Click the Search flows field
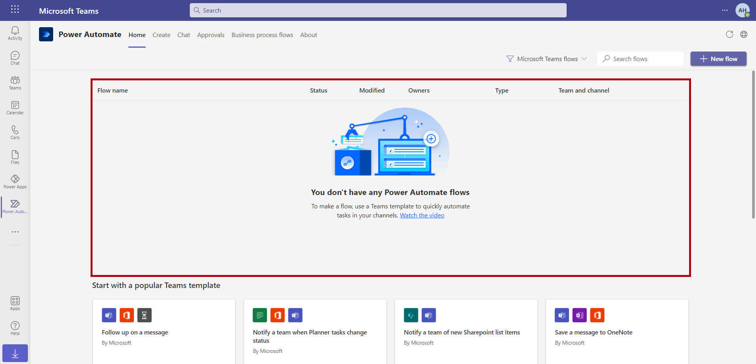The image size is (756, 364). [640, 59]
